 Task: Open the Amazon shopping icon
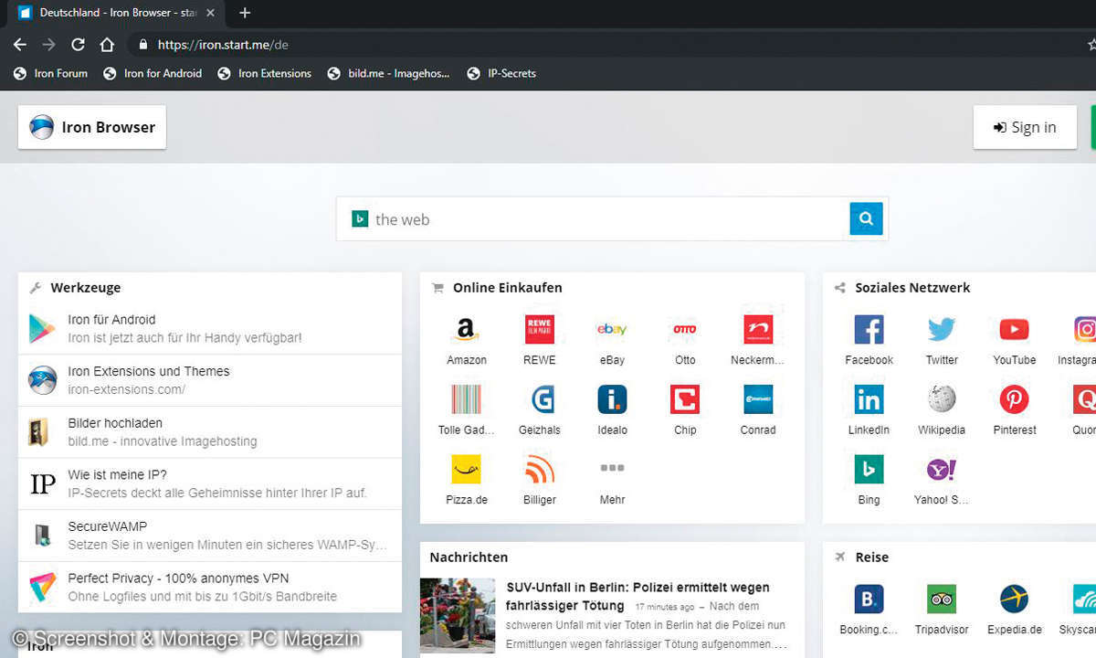466,330
